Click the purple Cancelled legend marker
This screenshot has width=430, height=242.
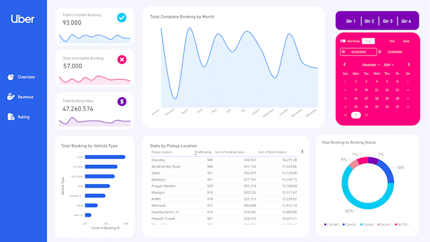[x=325, y=224]
